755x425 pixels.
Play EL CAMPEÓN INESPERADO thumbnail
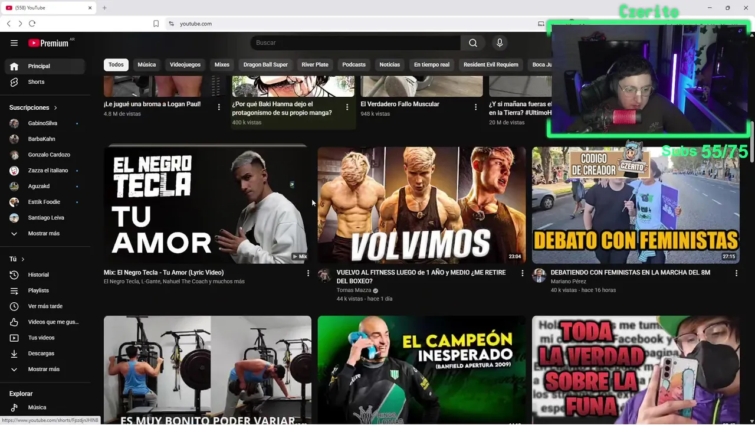422,370
